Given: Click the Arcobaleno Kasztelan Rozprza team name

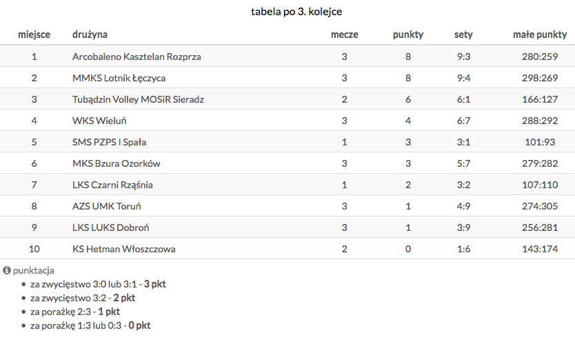Looking at the screenshot, I should click(137, 57).
